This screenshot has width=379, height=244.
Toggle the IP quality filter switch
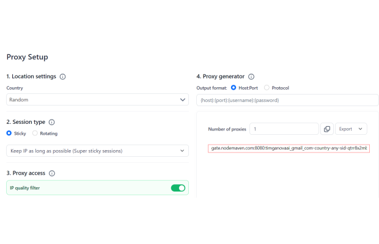[178, 188]
